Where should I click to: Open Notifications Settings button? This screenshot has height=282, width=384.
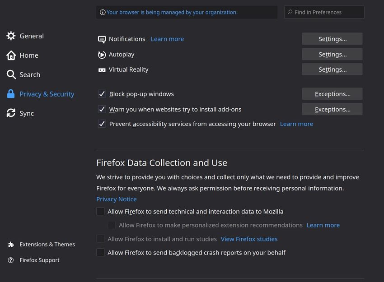(332, 39)
